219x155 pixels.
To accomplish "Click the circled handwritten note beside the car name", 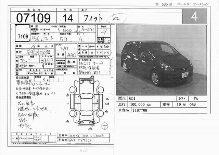I will (117, 18).
